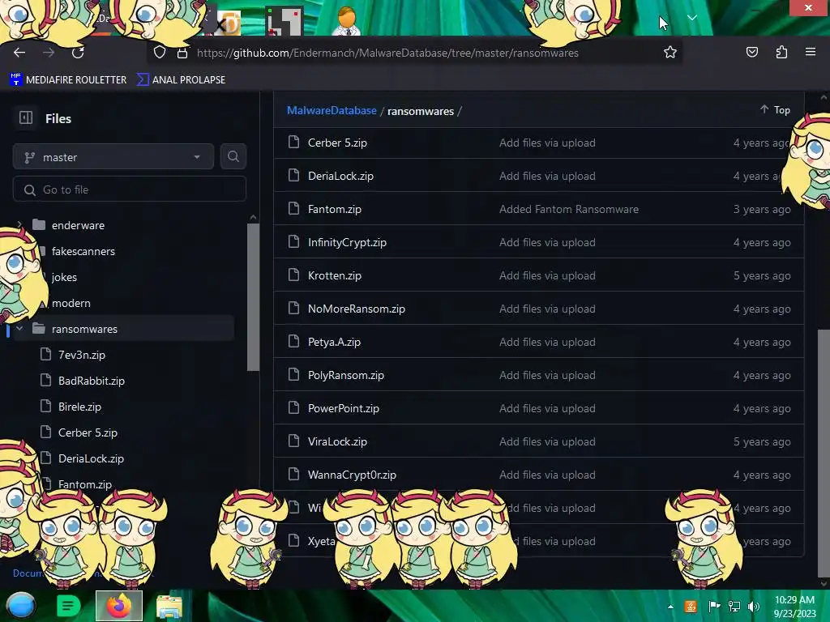Viewport: 830px width, 622px height.
Task: Click the ransomwares folder icon in tree
Action: (x=39, y=329)
